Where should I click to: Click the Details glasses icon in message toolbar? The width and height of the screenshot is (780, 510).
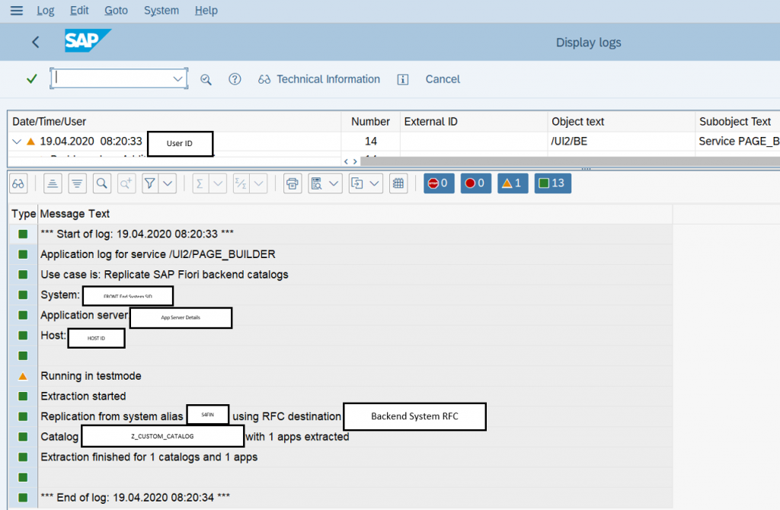tap(18, 183)
